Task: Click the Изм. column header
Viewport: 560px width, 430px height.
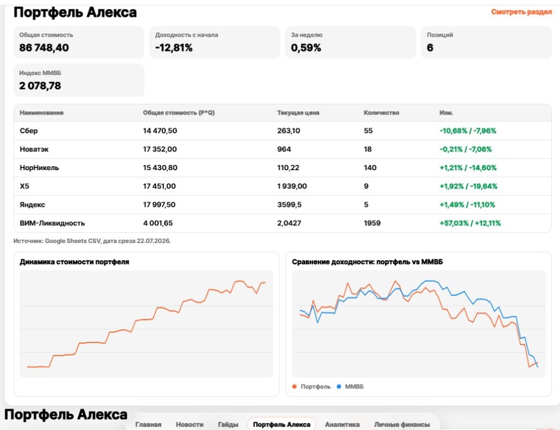Action: (446, 113)
